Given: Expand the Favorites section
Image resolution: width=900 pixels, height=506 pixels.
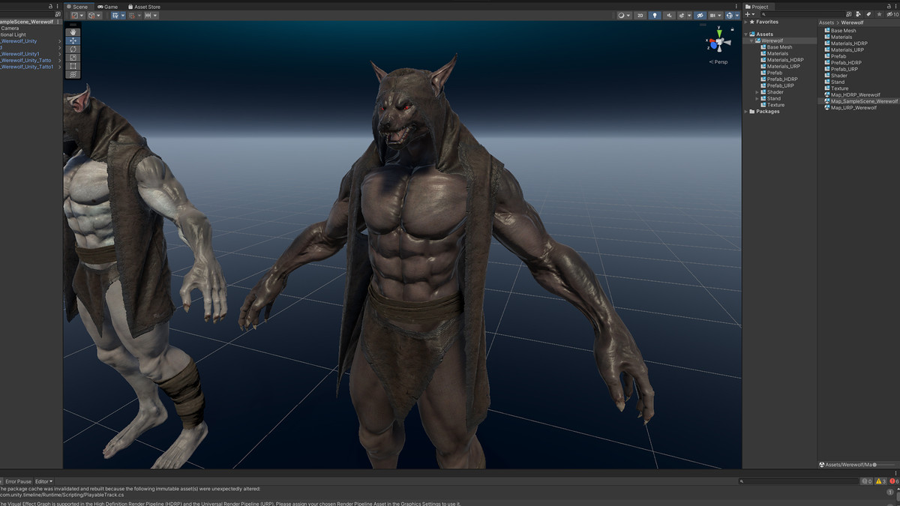Looking at the screenshot, I should click(746, 22).
